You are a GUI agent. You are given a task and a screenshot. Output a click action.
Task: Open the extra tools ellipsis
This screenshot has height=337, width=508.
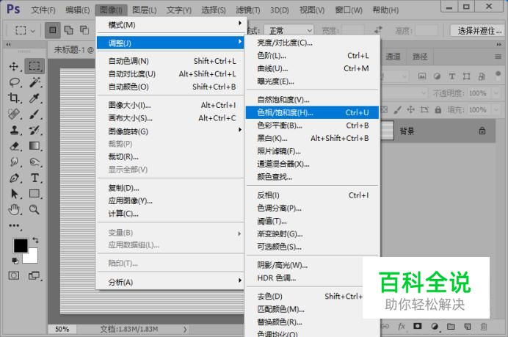point(14,225)
